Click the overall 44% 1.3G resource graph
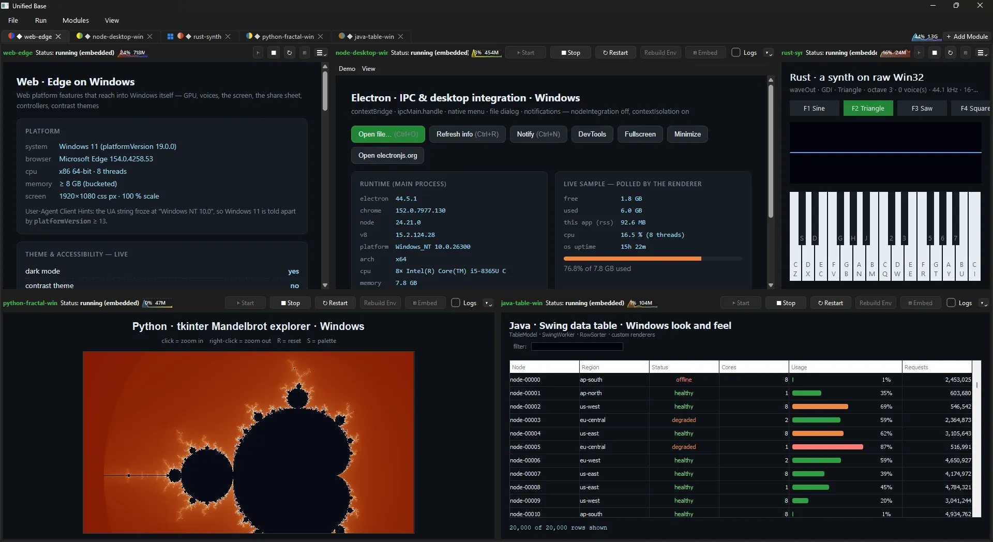Image resolution: width=993 pixels, height=542 pixels. pyautogui.click(x=926, y=37)
